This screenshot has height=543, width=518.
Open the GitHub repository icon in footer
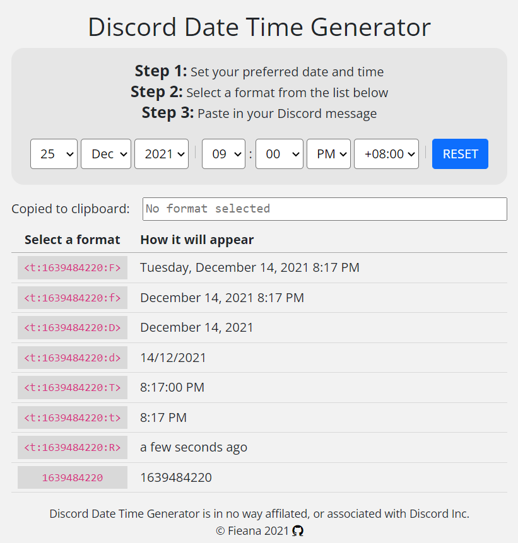click(x=298, y=531)
